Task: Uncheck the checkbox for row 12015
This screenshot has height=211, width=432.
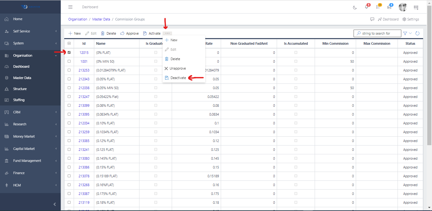Action: 69,53
